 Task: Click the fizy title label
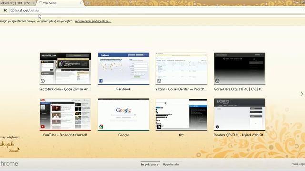(x=181, y=135)
